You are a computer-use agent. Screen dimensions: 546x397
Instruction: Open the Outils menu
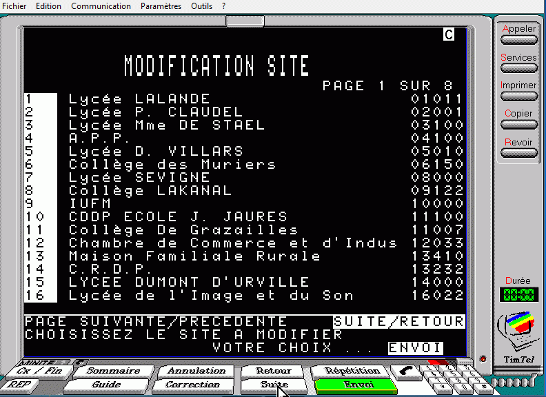201,6
